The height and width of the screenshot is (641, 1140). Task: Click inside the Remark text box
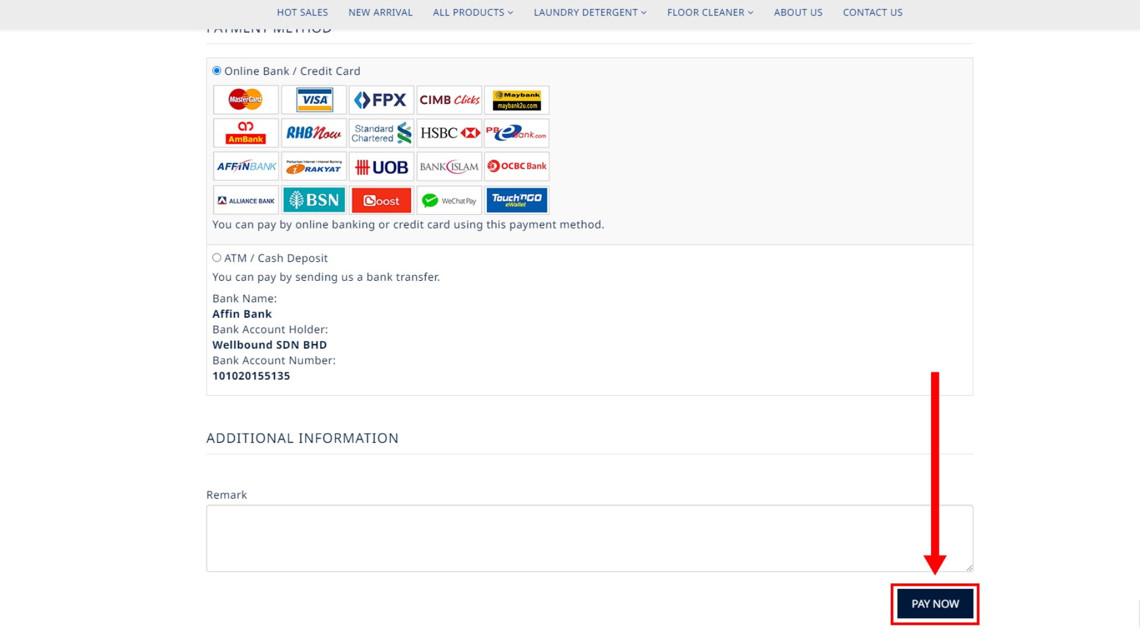click(x=589, y=538)
